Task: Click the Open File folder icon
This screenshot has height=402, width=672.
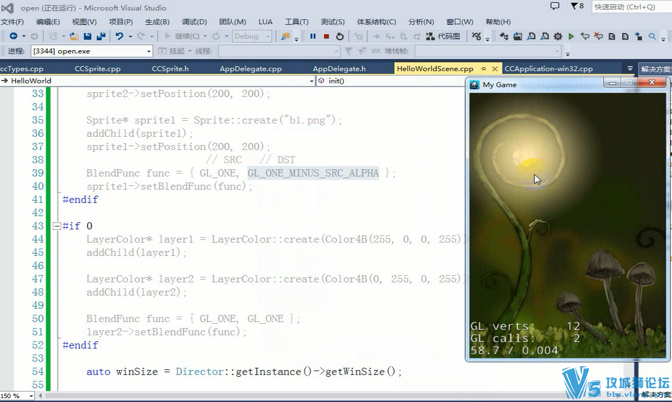Action: point(73,36)
